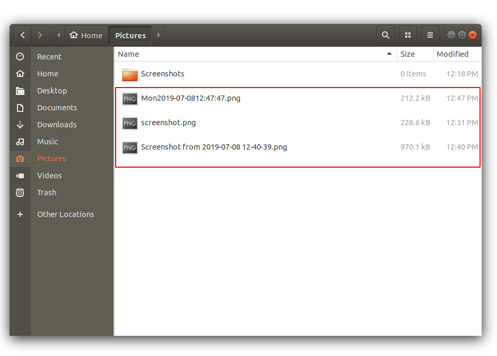The height and width of the screenshot is (356, 497).
Task: Open Documents in the sidebar
Action: [x=57, y=108]
